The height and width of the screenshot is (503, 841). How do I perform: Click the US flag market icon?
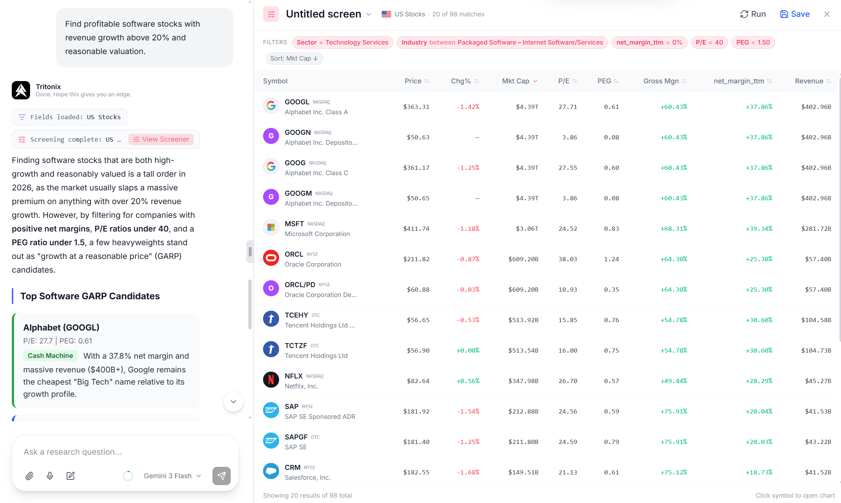(x=386, y=14)
